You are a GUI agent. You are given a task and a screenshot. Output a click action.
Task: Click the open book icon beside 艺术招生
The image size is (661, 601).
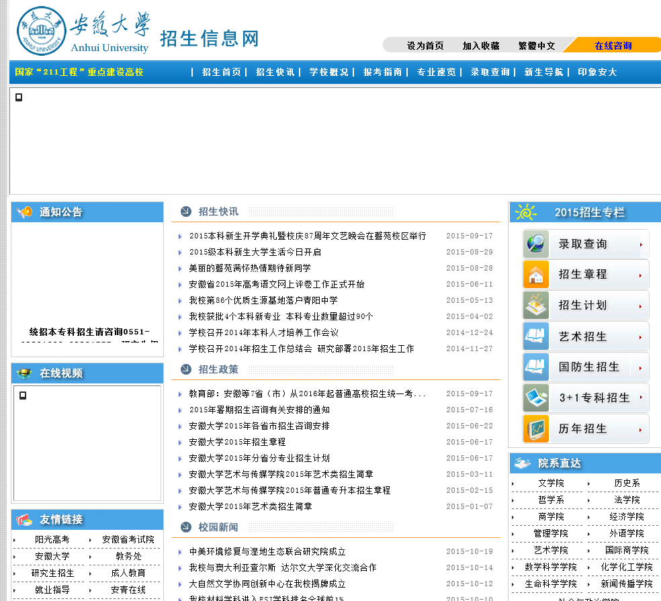(536, 336)
